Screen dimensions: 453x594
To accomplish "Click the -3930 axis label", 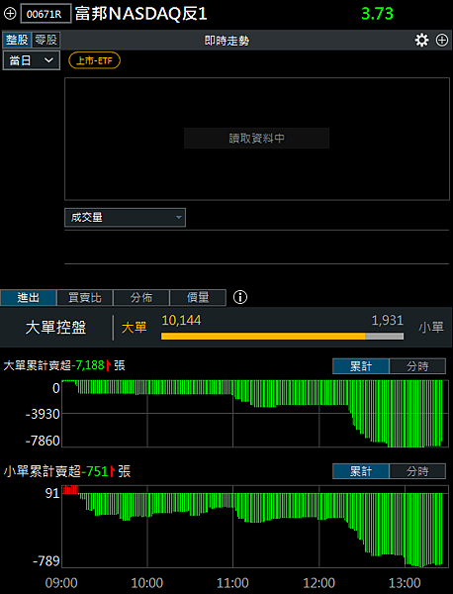I will (x=43, y=414).
